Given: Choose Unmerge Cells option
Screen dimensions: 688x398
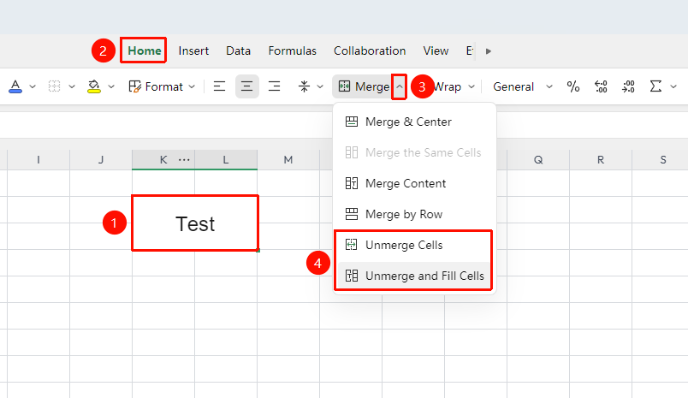Looking at the screenshot, I should (x=415, y=245).
